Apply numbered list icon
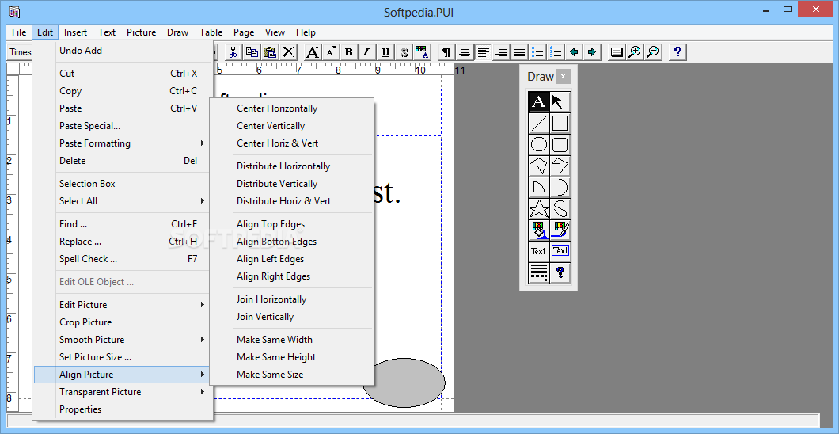The width and height of the screenshot is (839, 434). pyautogui.click(x=556, y=52)
